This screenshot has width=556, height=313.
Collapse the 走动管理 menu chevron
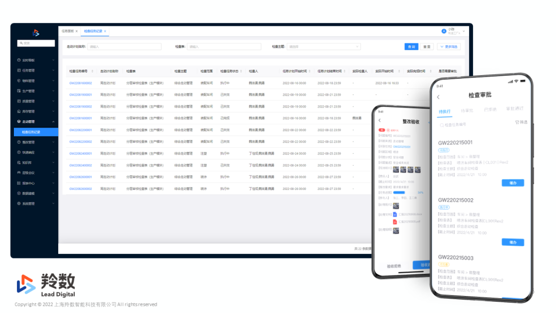pos(53,121)
